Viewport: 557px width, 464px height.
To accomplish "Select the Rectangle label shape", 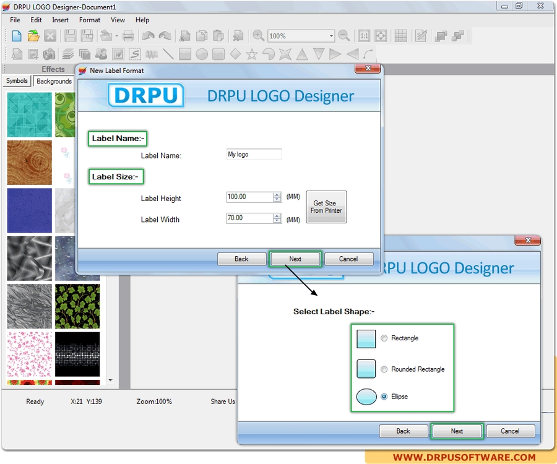I will pyautogui.click(x=385, y=338).
